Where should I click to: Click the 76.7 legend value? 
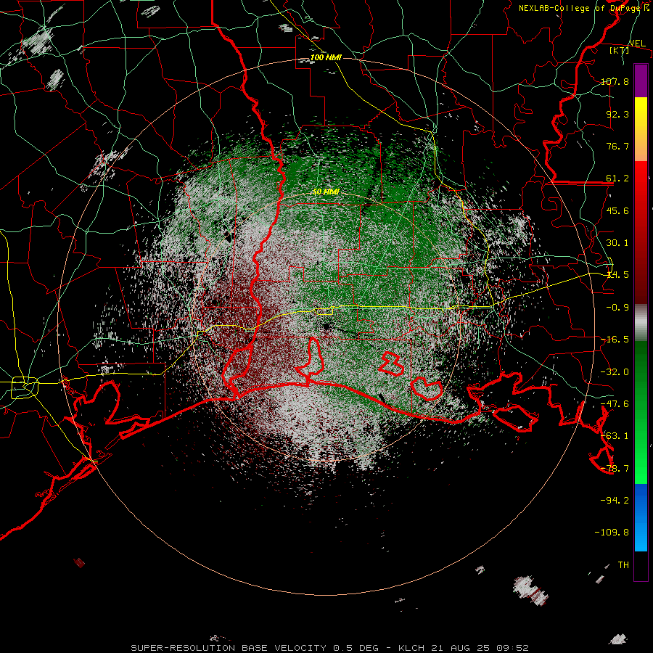coord(617,146)
